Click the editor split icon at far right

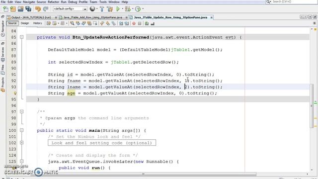[x=315, y=23]
